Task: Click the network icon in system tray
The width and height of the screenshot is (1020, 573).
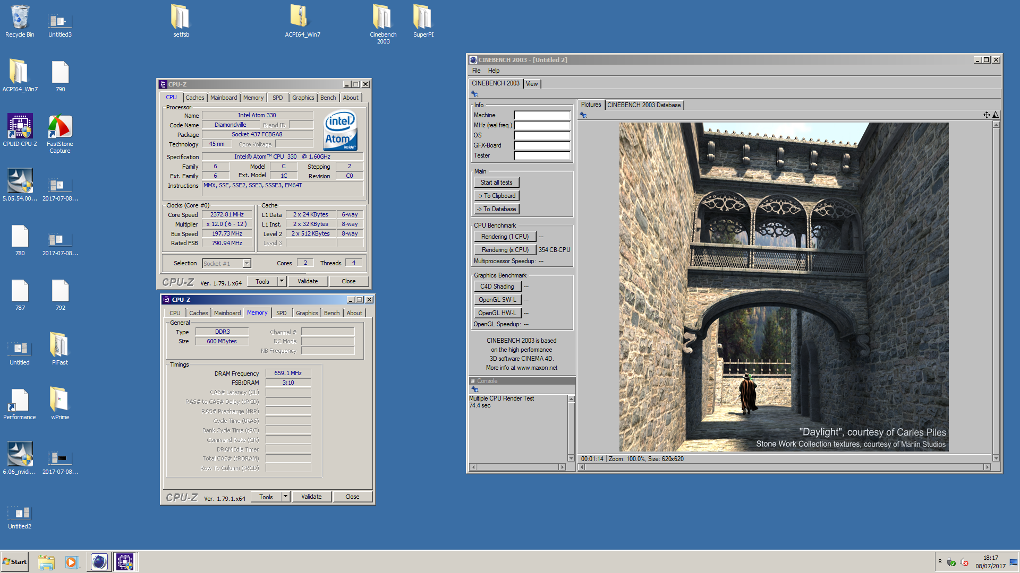Action: [951, 562]
